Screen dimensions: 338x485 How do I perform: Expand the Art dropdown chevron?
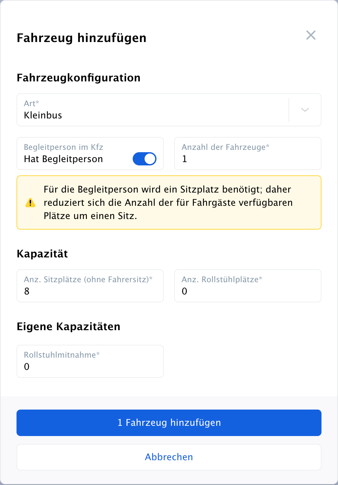coord(305,110)
